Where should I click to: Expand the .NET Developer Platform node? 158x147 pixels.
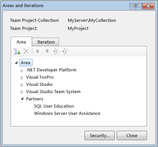pos(22,70)
